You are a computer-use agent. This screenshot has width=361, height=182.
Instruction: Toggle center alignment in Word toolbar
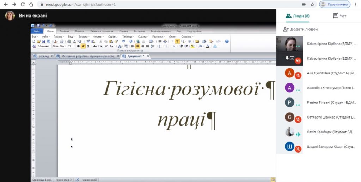coord(137,46)
